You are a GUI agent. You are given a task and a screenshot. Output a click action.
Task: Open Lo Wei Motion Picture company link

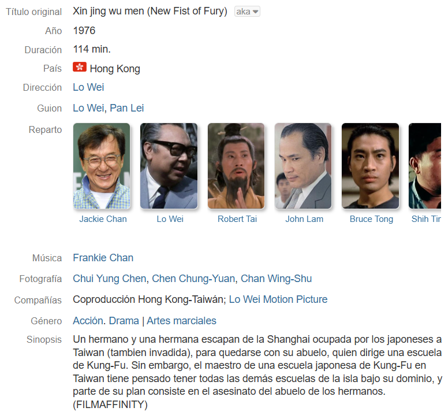click(278, 299)
